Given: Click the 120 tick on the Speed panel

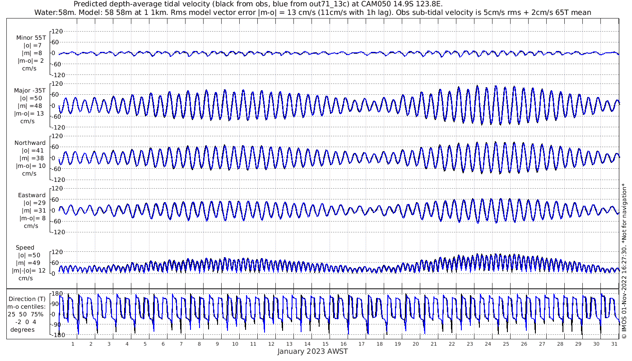Looking at the screenshot, I should [57, 252].
